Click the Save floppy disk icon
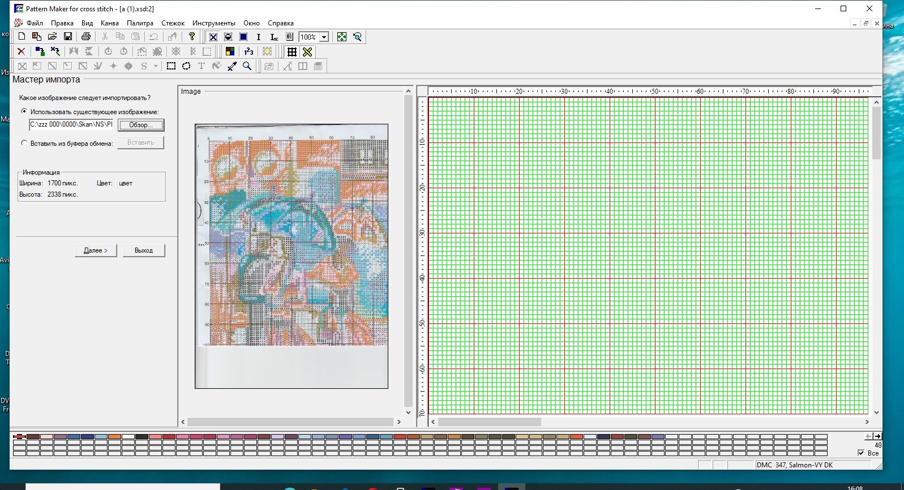Image resolution: width=904 pixels, height=490 pixels. [x=68, y=37]
